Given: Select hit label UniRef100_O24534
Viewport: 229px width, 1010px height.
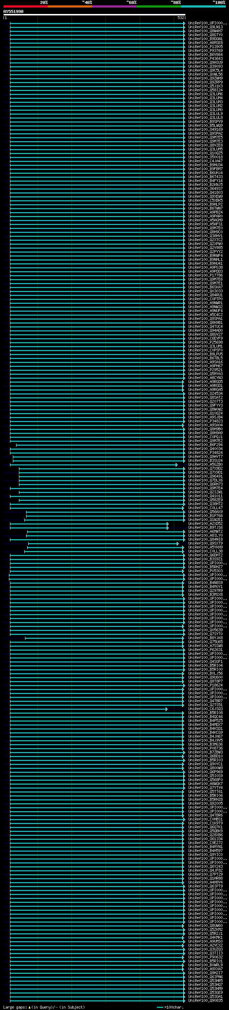Looking at the screenshot, I should 205,394.
